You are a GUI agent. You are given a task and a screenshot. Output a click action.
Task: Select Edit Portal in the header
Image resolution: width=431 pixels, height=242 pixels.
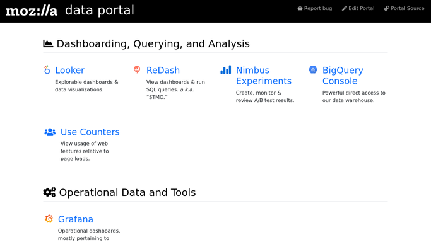(x=362, y=8)
